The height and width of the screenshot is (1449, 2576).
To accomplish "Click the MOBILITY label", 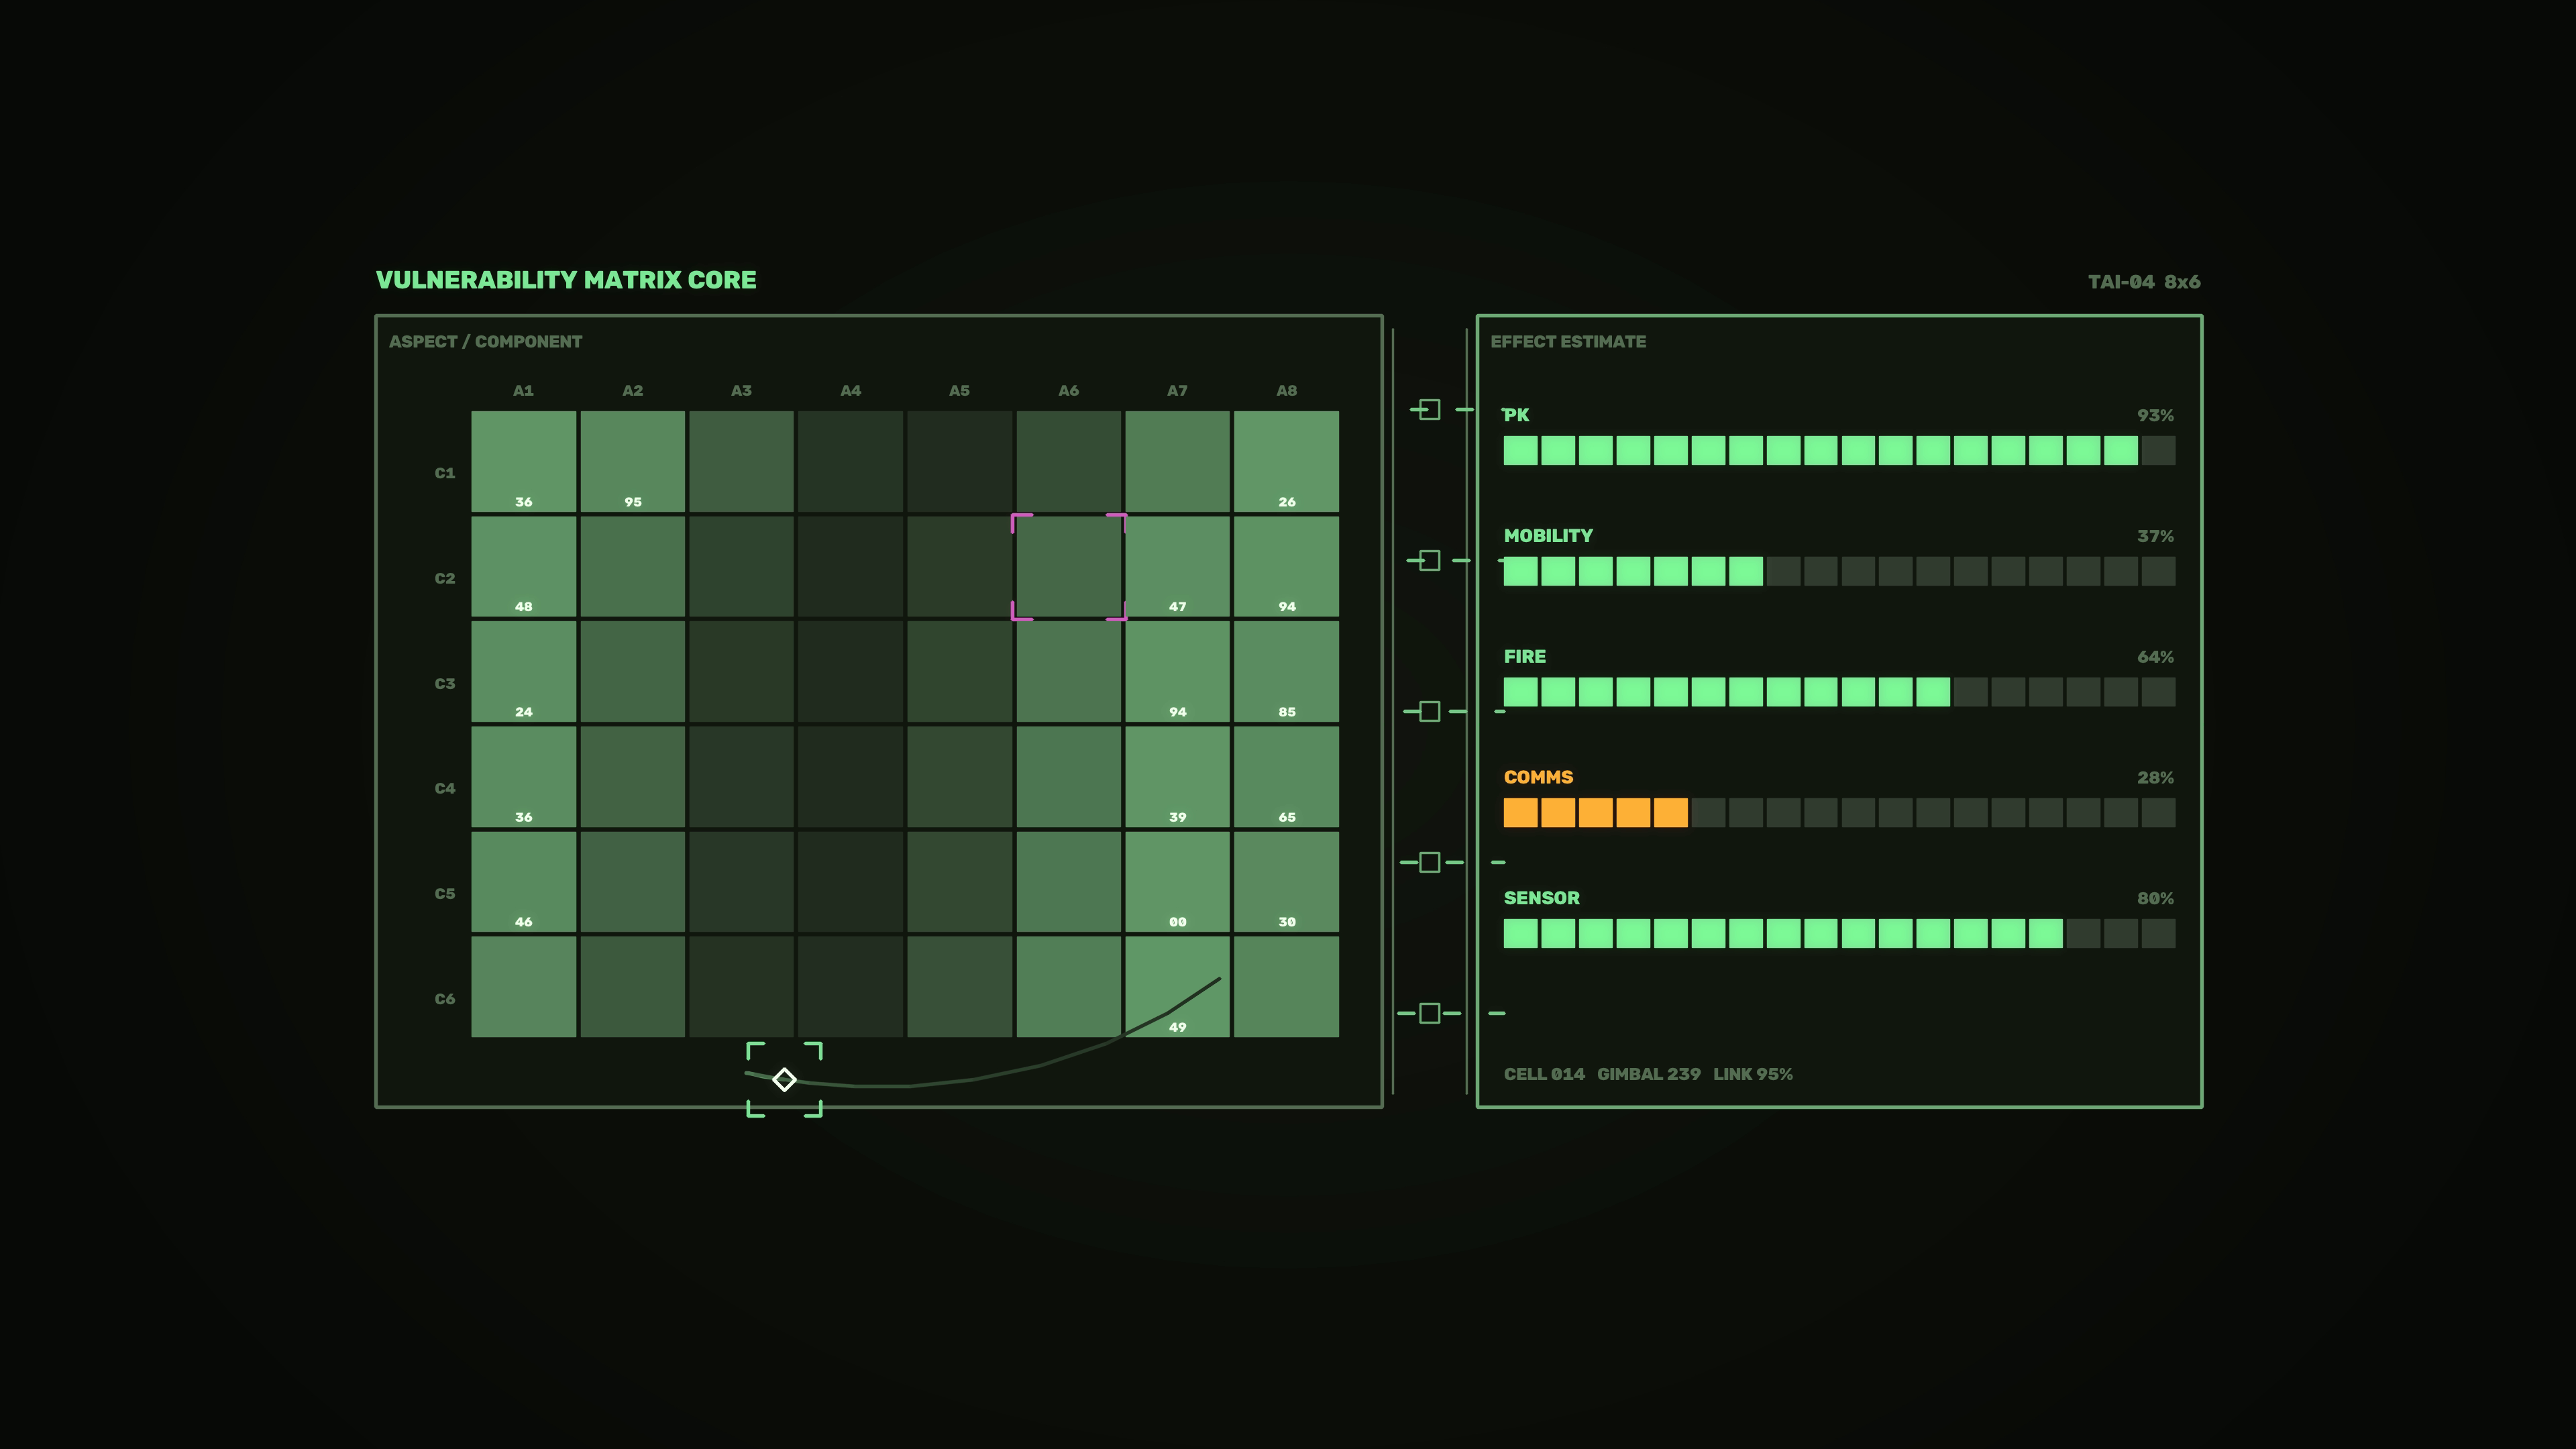I will [1549, 536].
